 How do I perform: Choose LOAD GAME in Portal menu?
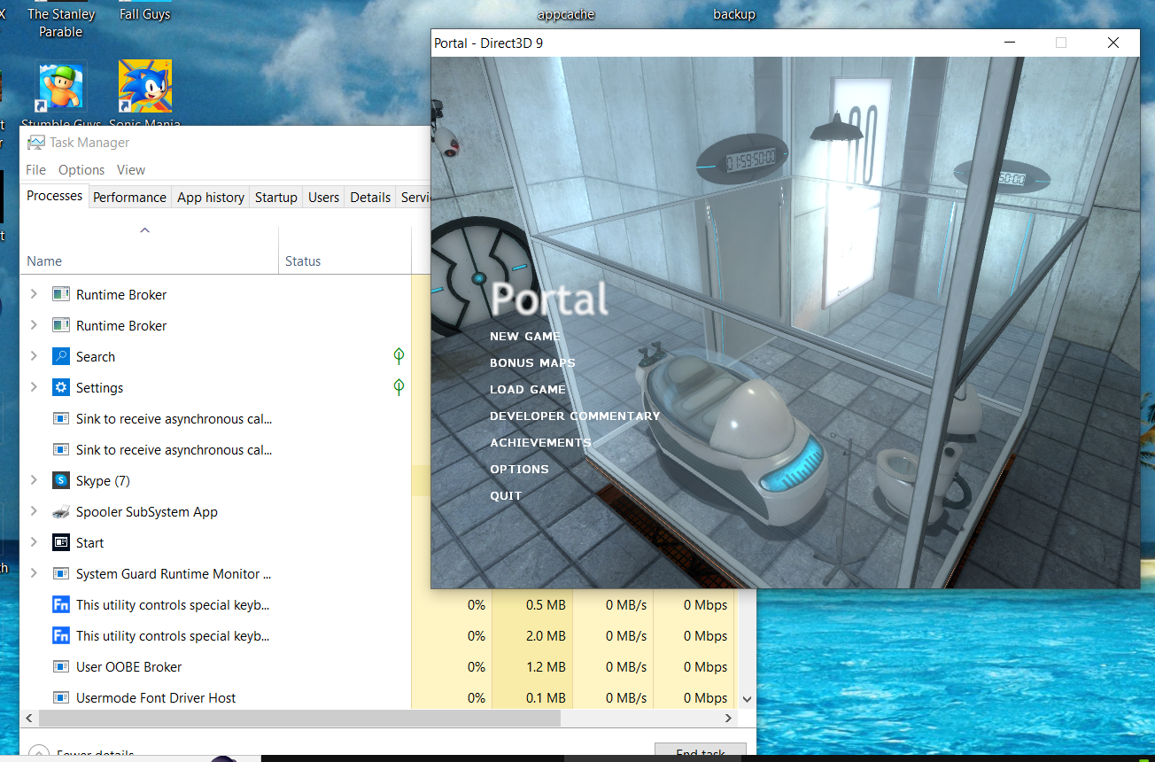point(528,390)
